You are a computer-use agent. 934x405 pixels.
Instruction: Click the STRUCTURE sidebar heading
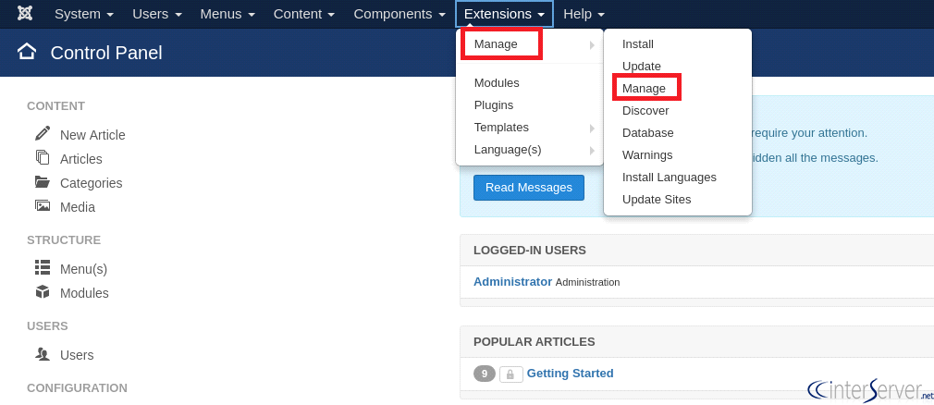click(64, 240)
